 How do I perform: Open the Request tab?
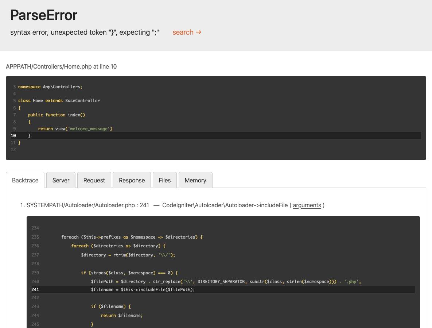coord(94,180)
